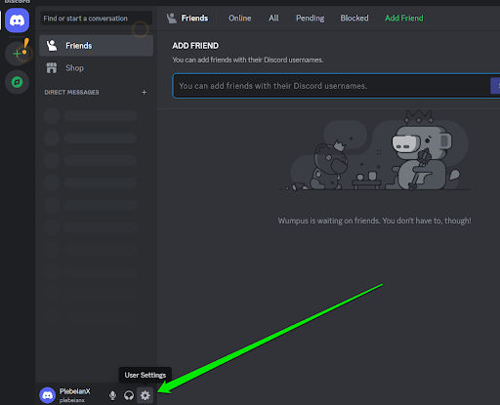Image resolution: width=500 pixels, height=405 pixels.
Task: Click Find or start a conversation search
Action: tap(96, 19)
